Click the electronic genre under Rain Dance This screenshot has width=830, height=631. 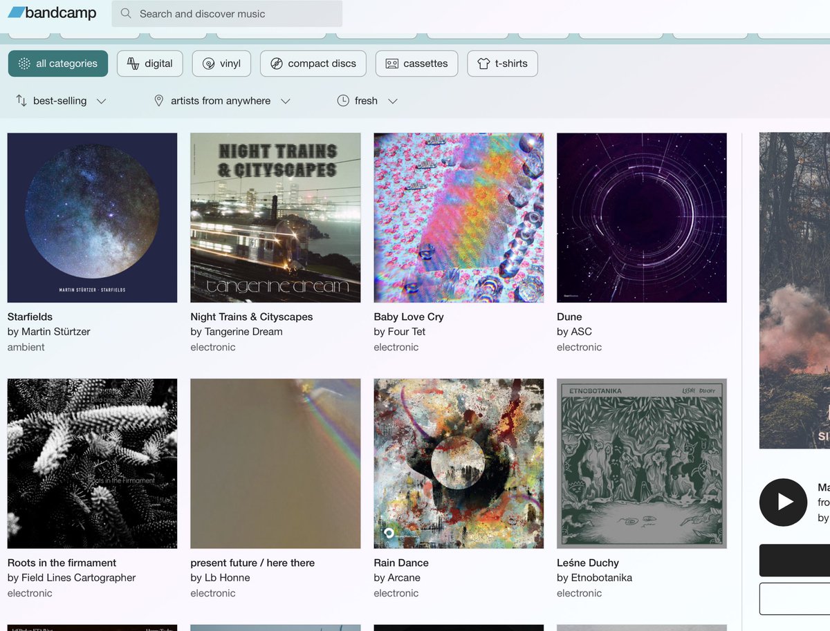coord(396,593)
